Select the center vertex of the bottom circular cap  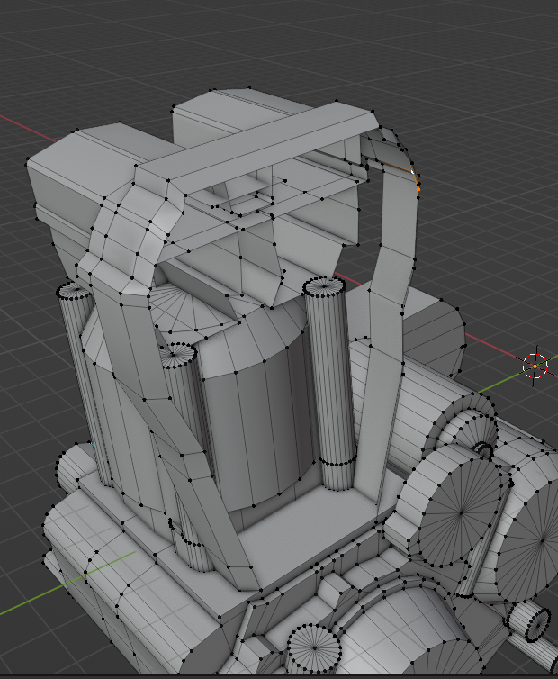tap(315, 647)
